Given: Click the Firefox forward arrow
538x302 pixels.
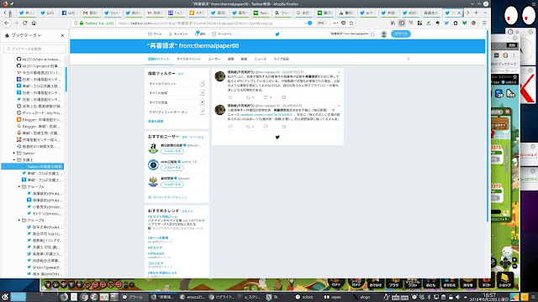Looking at the screenshot, I should point(16,23).
